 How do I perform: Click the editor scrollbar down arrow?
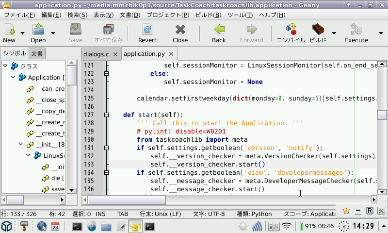click(x=382, y=192)
